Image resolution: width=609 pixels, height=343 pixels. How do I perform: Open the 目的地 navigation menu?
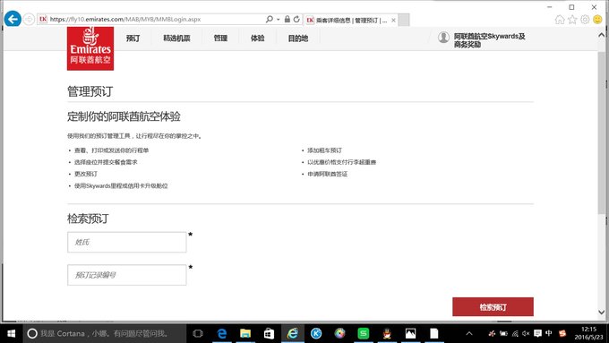click(x=298, y=39)
